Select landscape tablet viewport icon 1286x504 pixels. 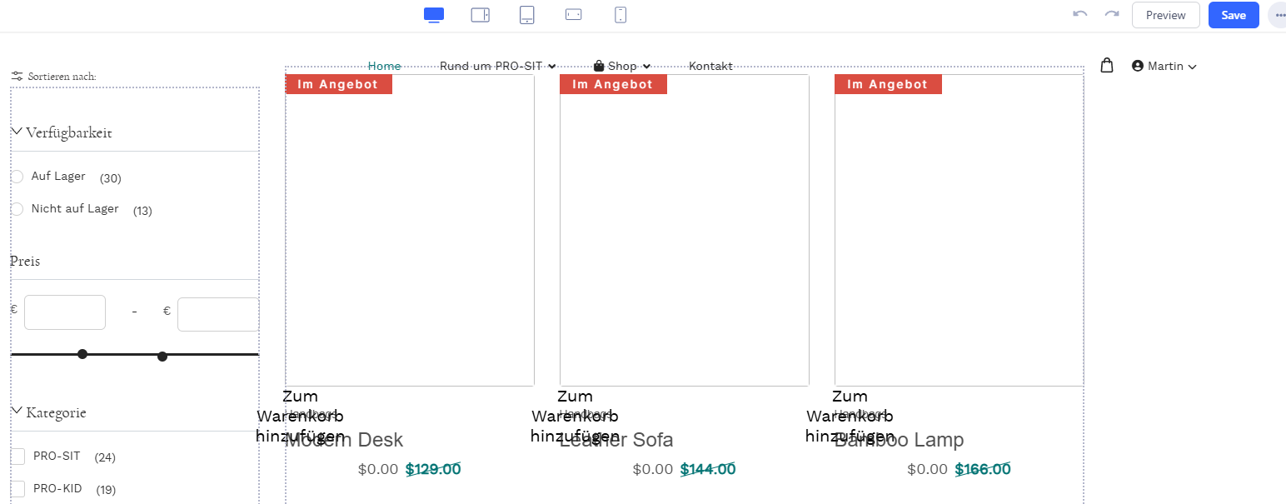480,15
